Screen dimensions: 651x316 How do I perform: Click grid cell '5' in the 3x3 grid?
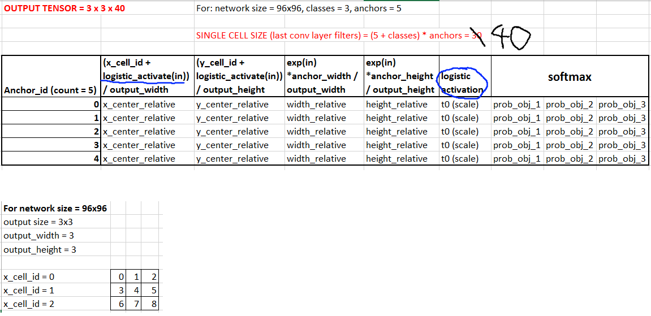pyautogui.click(x=150, y=291)
